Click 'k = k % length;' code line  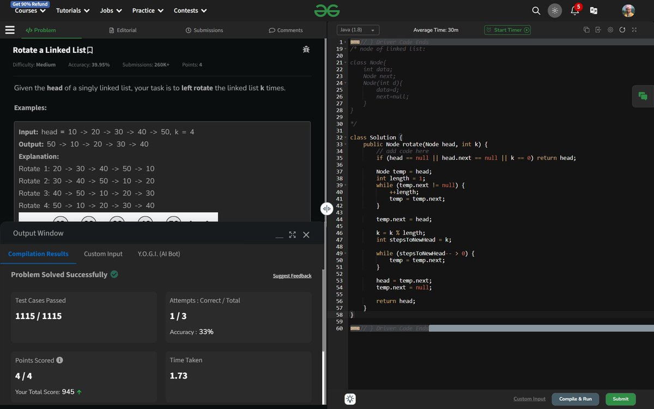pos(401,233)
